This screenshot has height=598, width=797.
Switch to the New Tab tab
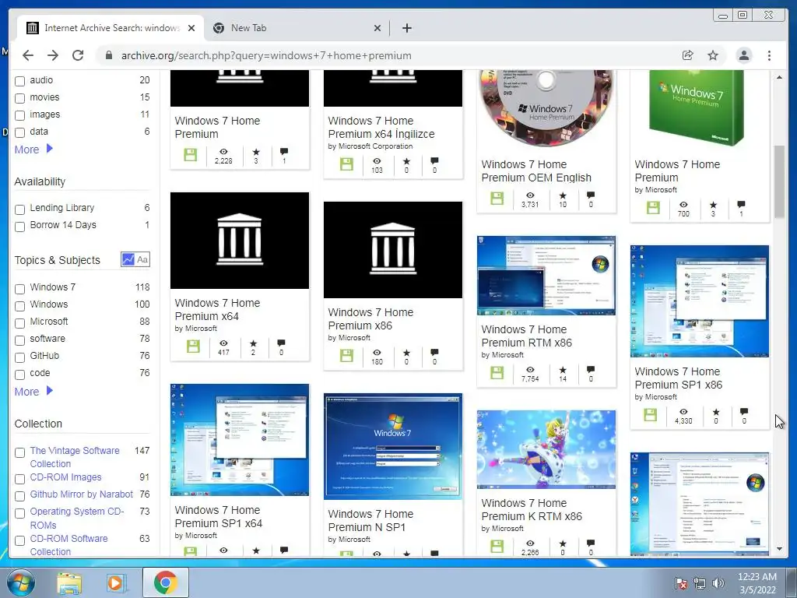click(297, 28)
